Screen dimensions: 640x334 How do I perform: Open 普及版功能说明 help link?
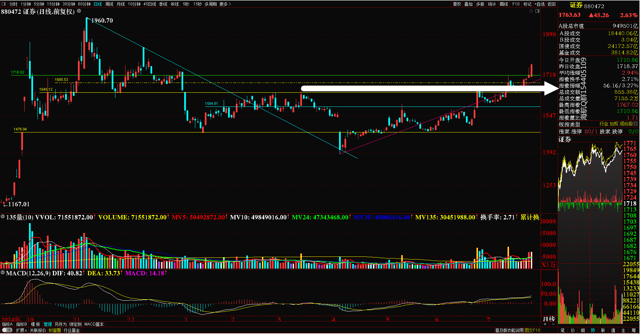pyautogui.click(x=509, y=330)
